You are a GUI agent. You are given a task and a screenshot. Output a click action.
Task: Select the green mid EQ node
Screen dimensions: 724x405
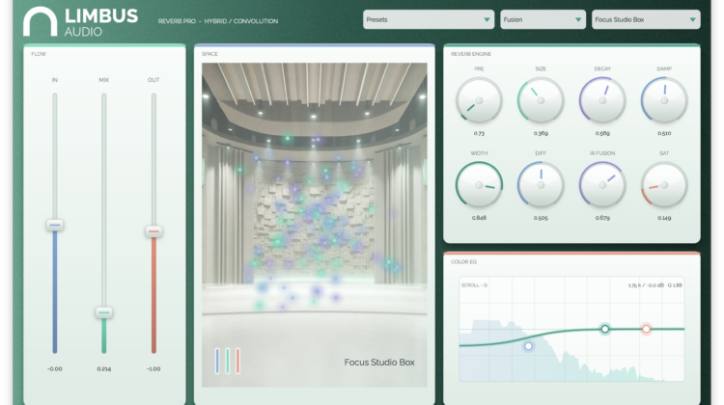pos(605,329)
